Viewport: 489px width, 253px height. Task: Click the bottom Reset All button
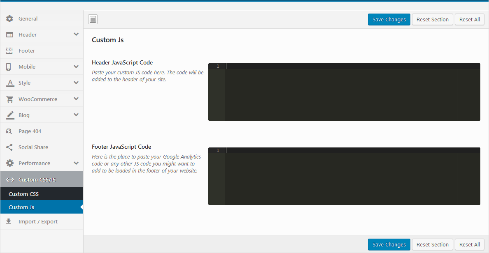[x=469, y=245]
